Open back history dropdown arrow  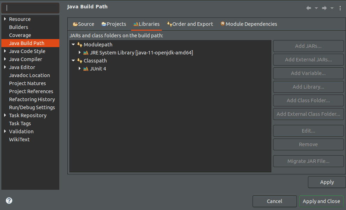pyautogui.click(x=316, y=8)
